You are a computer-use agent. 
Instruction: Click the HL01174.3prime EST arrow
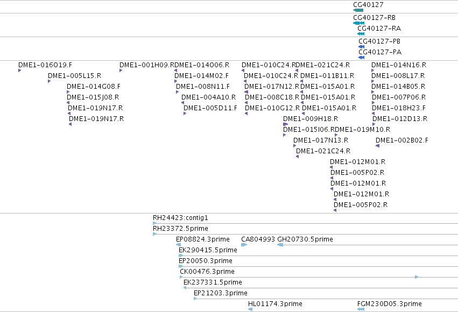[250, 309]
